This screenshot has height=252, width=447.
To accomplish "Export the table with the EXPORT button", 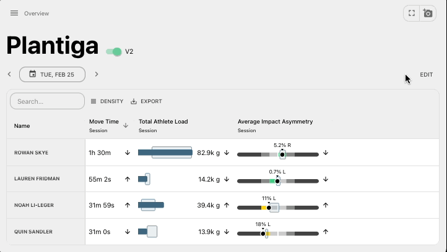I will (x=146, y=101).
